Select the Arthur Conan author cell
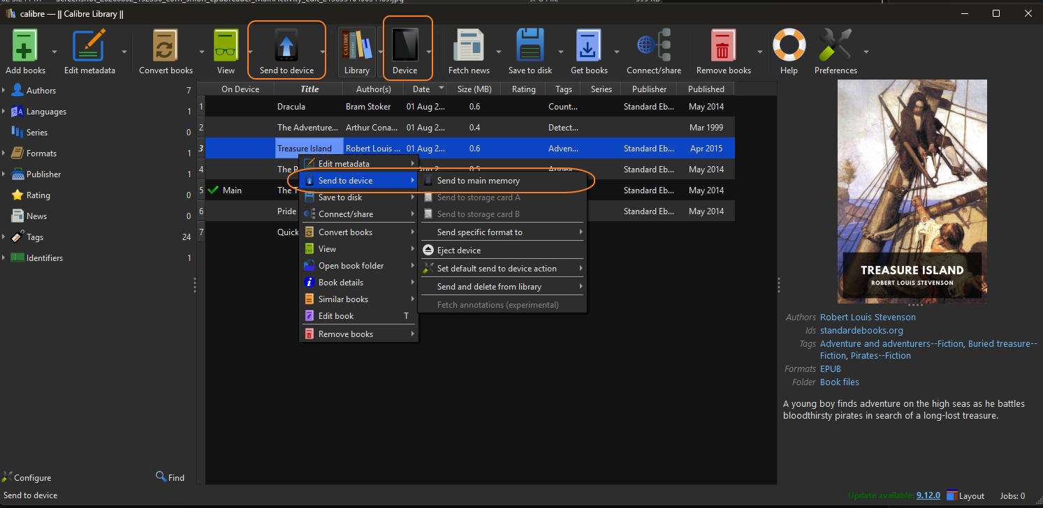 pos(373,128)
